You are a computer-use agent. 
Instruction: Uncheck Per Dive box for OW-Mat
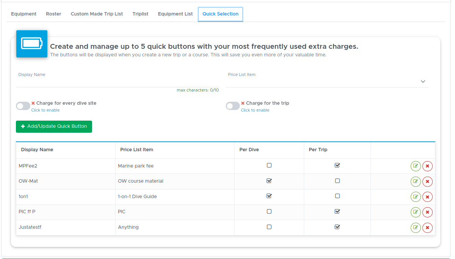click(269, 181)
